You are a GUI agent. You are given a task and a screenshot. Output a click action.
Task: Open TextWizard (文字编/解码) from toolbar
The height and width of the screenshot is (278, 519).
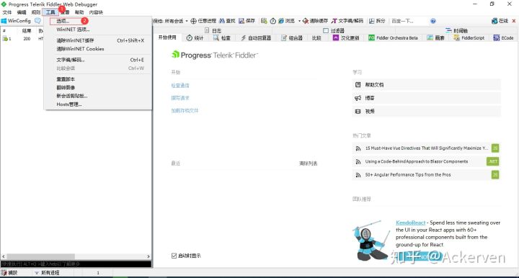pos(347,21)
